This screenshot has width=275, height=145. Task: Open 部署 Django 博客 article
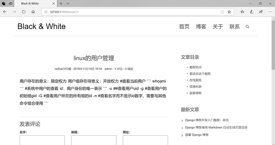tap(197, 135)
